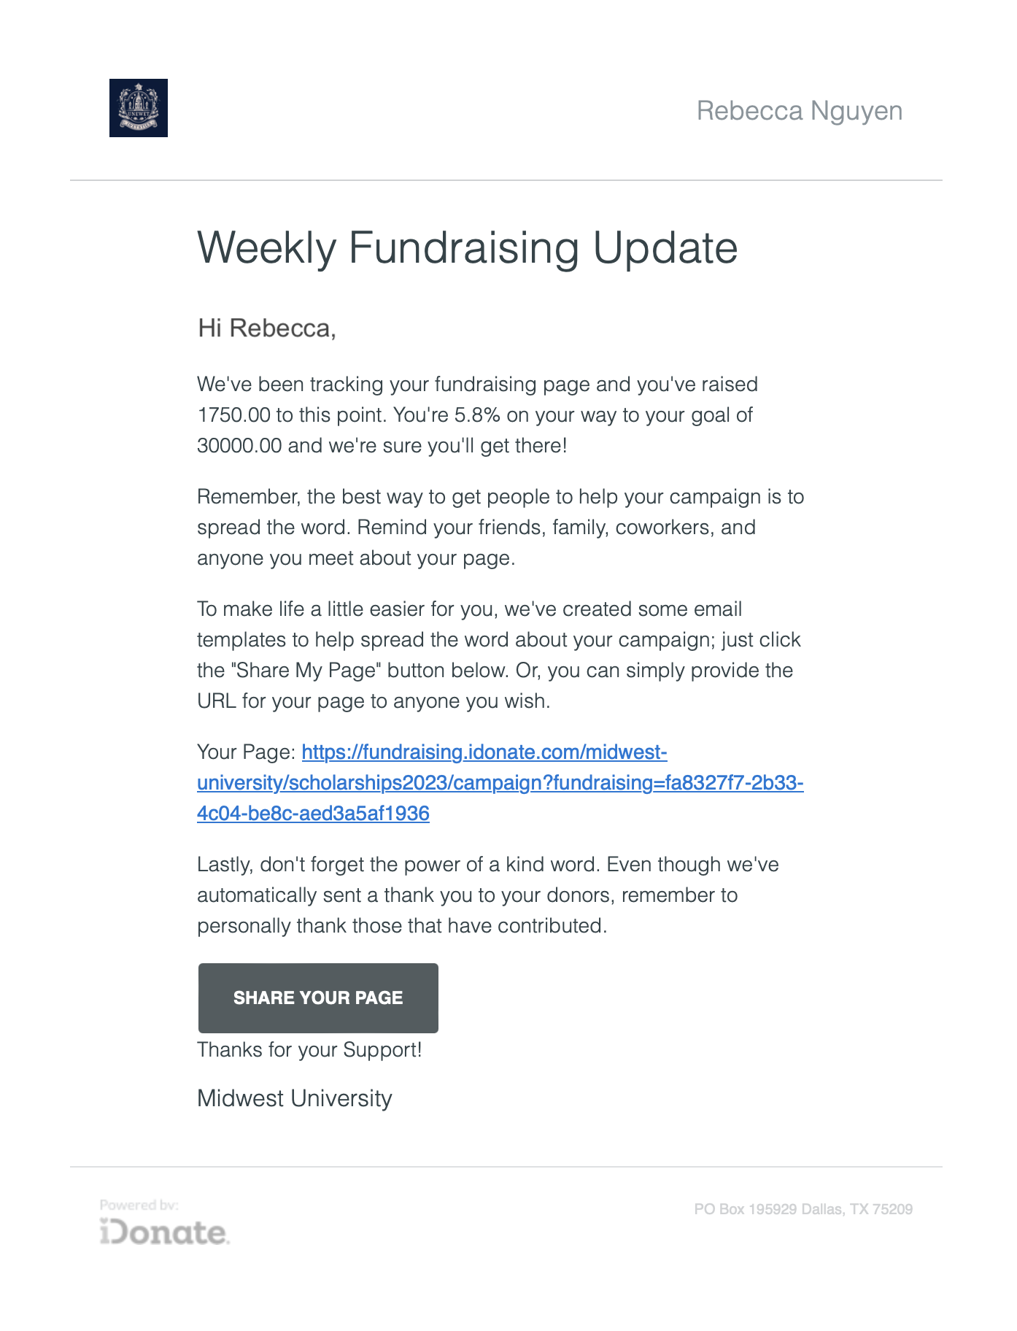Screen dimensions: 1017x1331
Task: Click the university crest logo
Action: (139, 108)
